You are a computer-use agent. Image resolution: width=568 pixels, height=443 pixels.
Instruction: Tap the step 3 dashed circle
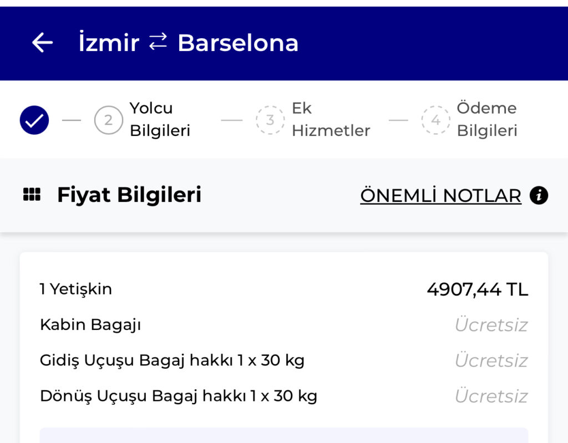click(270, 120)
